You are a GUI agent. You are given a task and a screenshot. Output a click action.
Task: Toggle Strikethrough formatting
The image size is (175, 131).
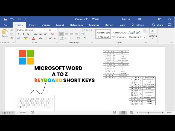[x=36, y=34]
